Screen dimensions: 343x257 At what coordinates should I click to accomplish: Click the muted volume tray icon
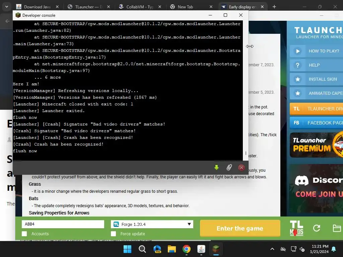[302, 249]
